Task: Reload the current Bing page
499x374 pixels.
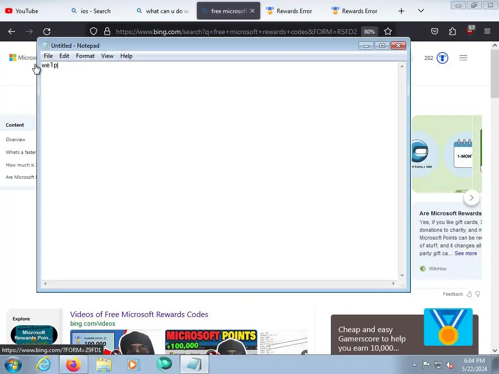Action: tap(47, 32)
